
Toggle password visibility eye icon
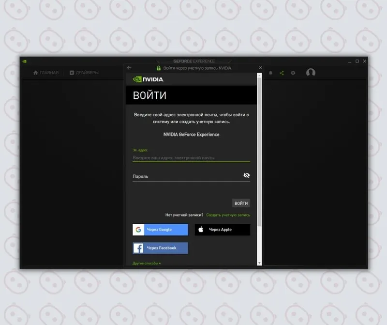tap(246, 175)
